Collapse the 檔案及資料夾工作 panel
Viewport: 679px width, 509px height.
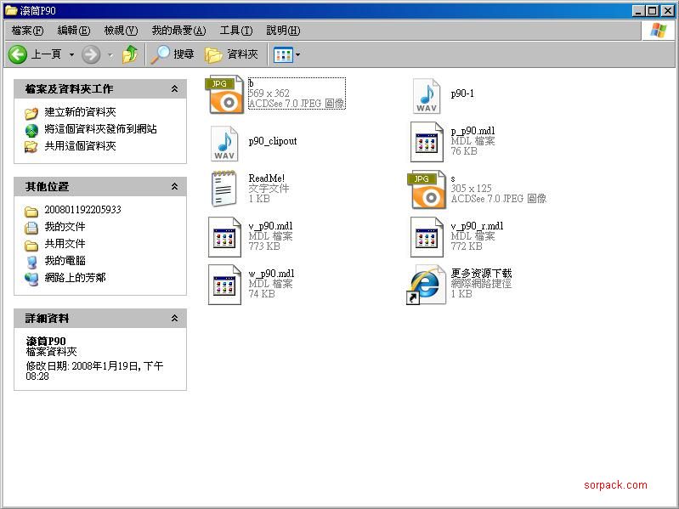(x=174, y=89)
